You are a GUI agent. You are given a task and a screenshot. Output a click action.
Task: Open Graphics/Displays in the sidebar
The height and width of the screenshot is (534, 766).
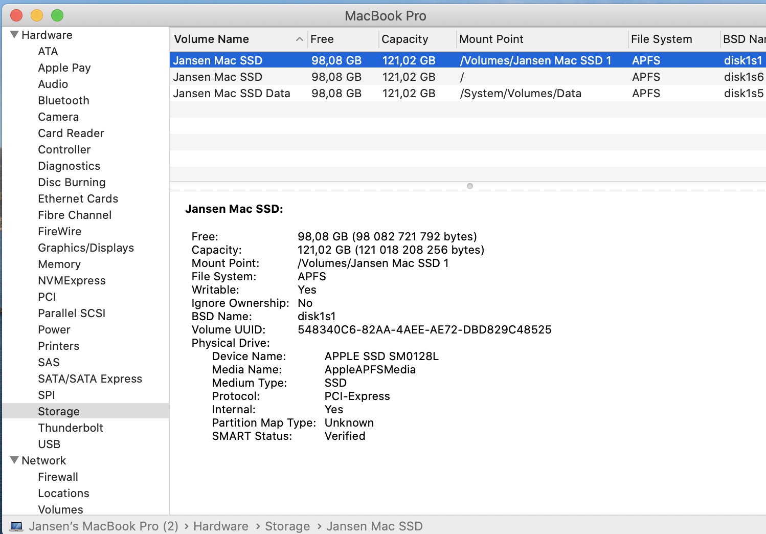(86, 248)
